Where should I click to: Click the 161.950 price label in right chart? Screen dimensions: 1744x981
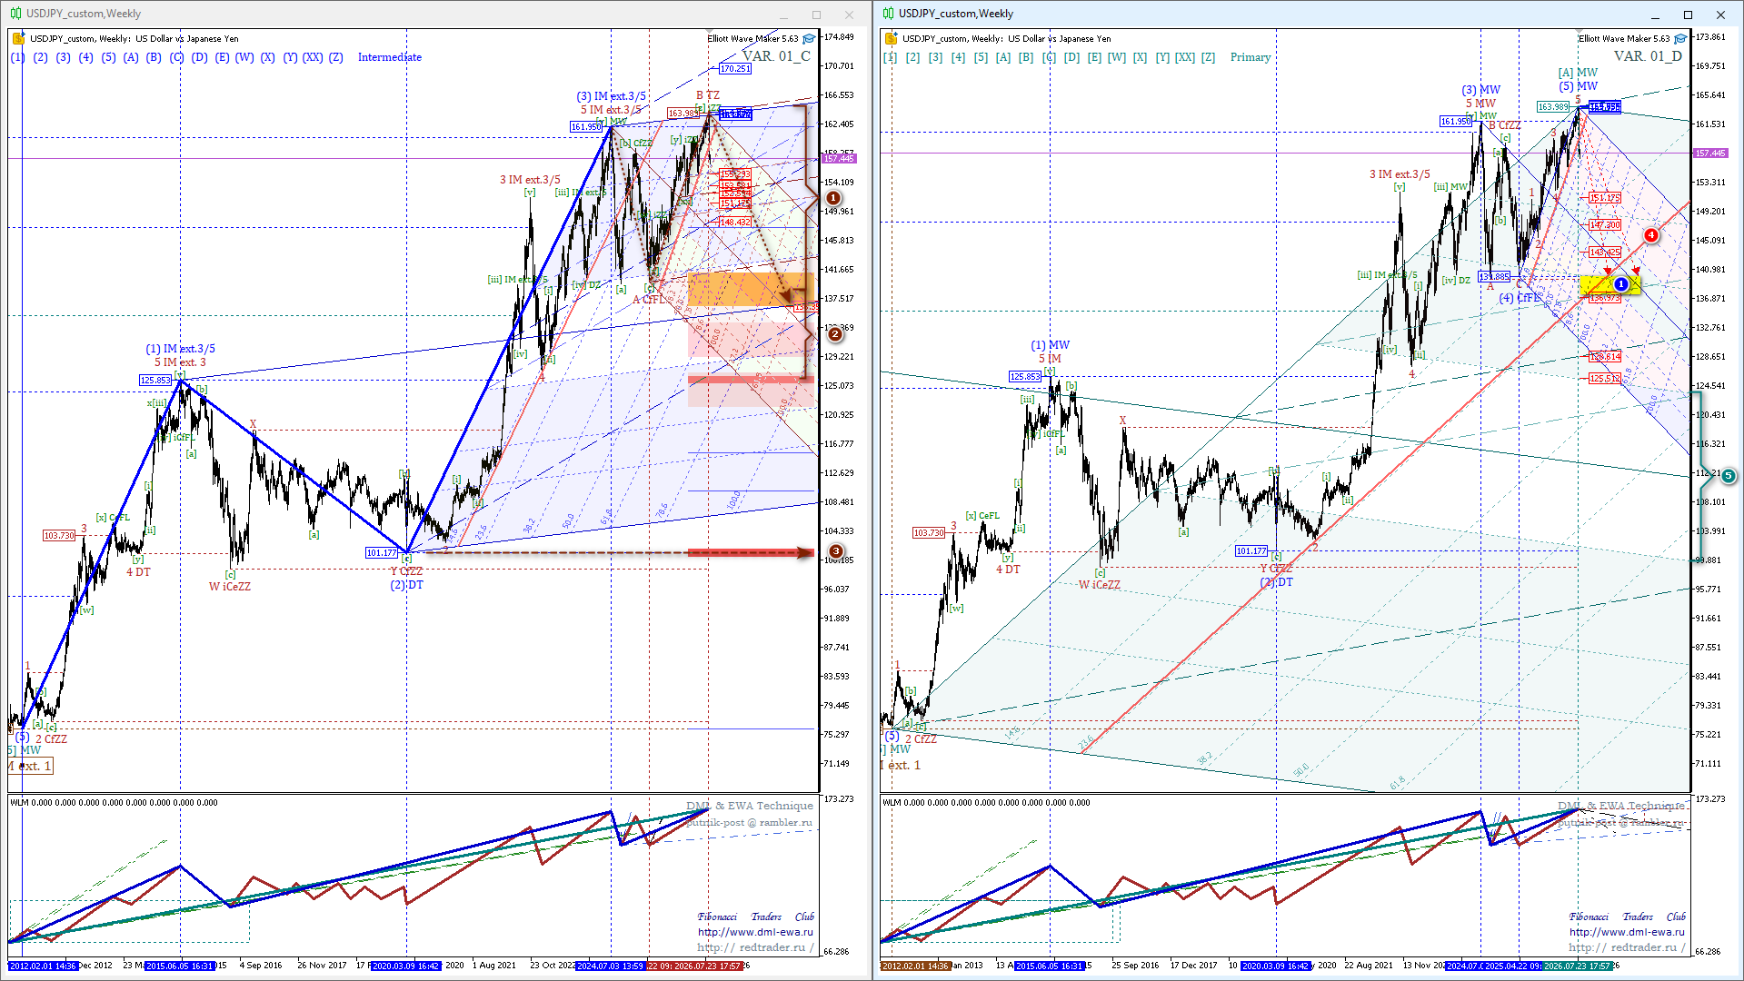click(1456, 122)
